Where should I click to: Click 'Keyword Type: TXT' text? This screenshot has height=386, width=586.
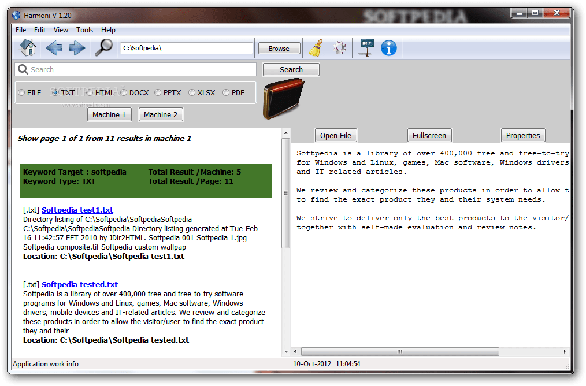[60, 181]
